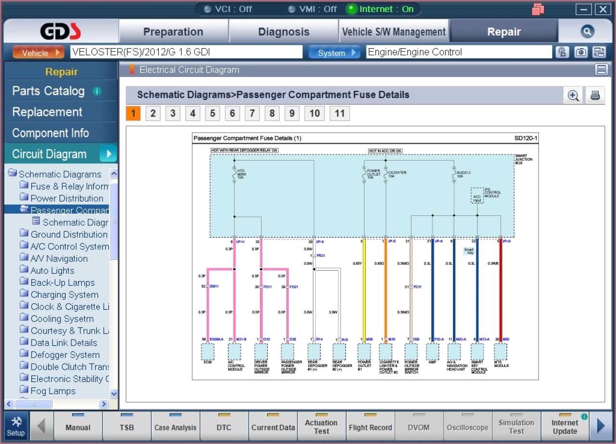Open the Setup tools icon

coord(16,426)
